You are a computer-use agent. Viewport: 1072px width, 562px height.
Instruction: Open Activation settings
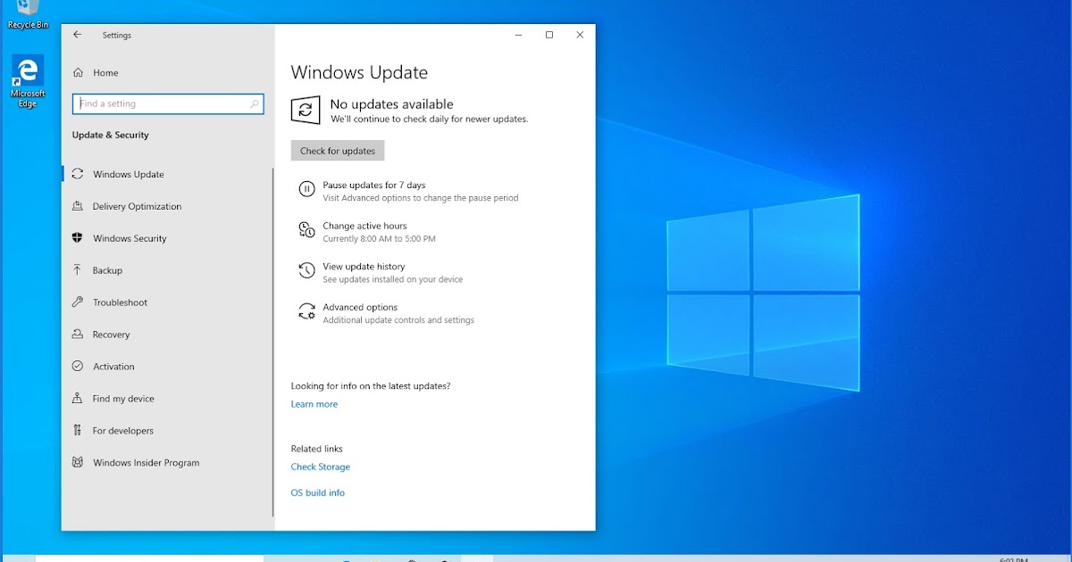113,367
